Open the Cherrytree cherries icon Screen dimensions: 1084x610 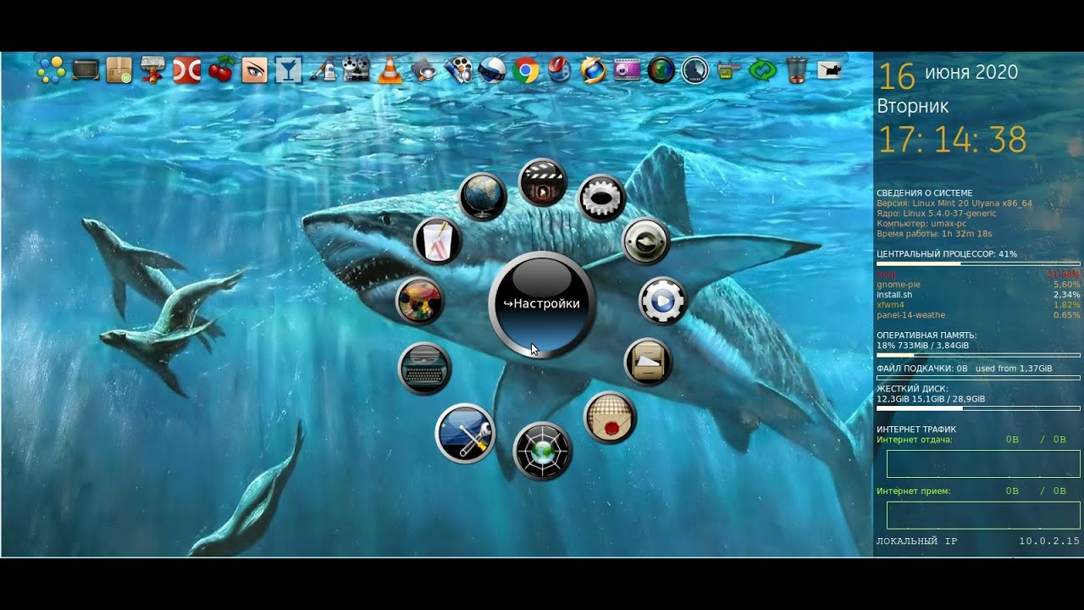click(220, 69)
